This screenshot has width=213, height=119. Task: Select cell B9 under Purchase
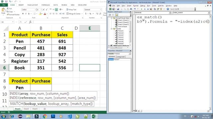[41, 88]
